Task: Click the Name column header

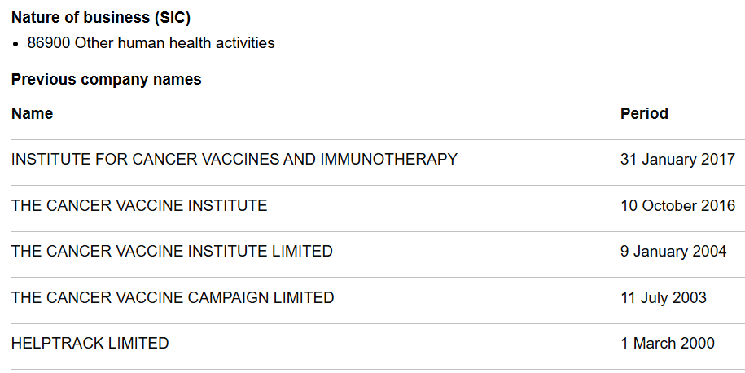Action: tap(33, 114)
